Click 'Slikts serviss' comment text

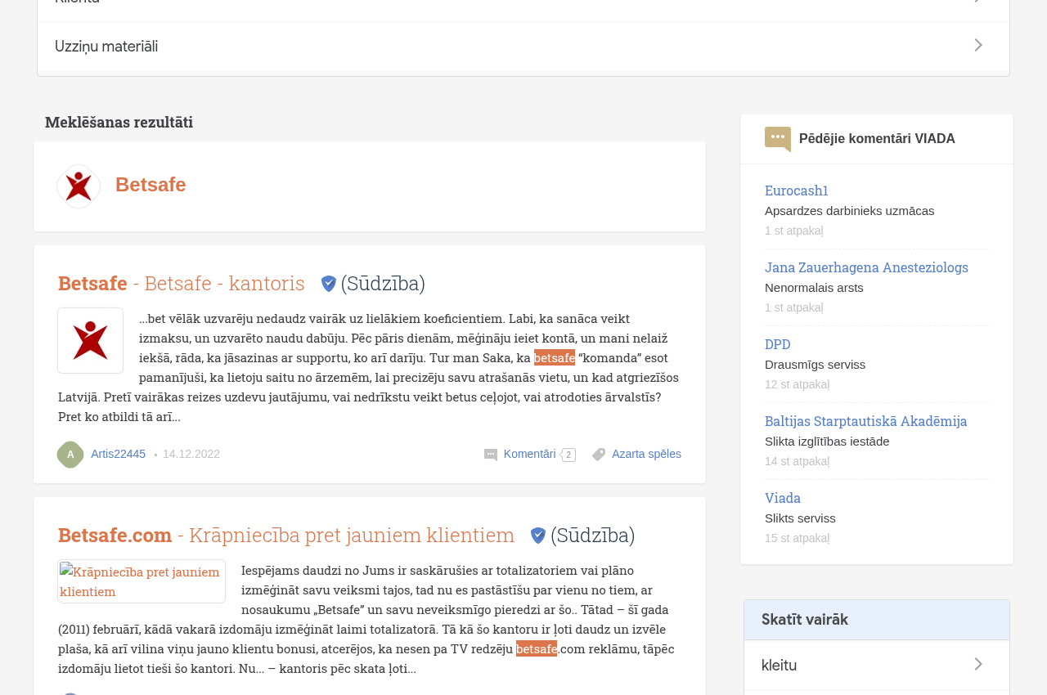[800, 518]
